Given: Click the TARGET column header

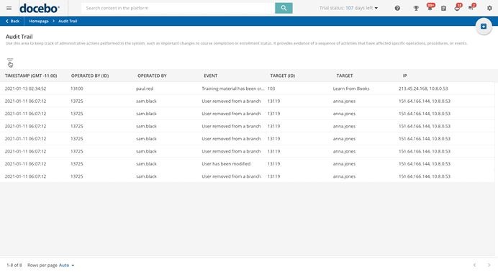Looking at the screenshot, I should [x=345, y=76].
